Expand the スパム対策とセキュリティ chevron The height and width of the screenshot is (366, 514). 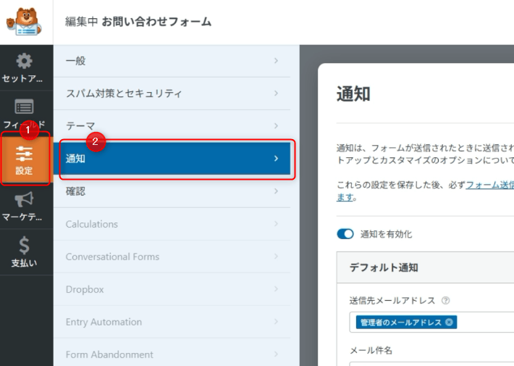click(276, 93)
